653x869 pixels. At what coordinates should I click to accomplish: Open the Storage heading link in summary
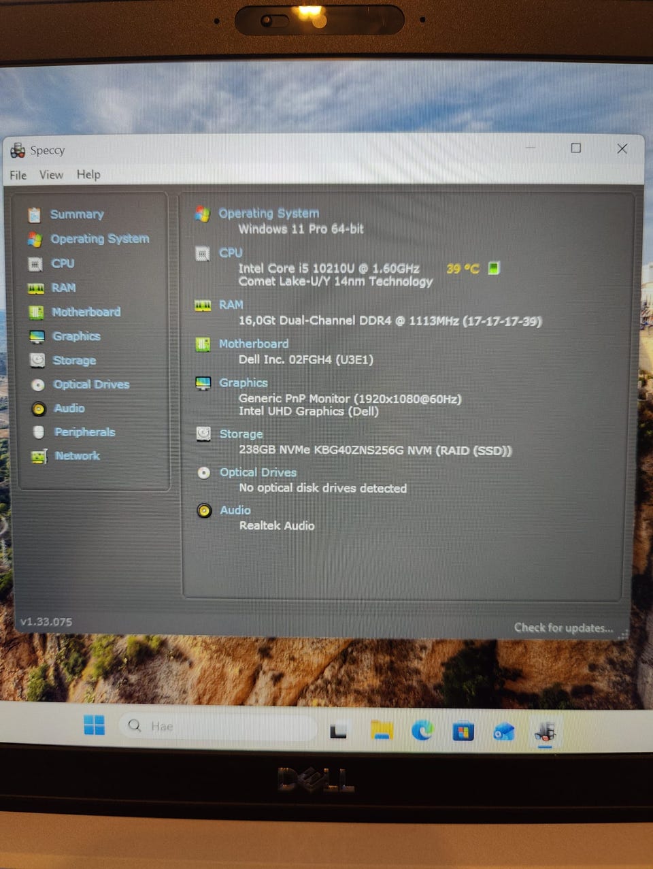[241, 434]
